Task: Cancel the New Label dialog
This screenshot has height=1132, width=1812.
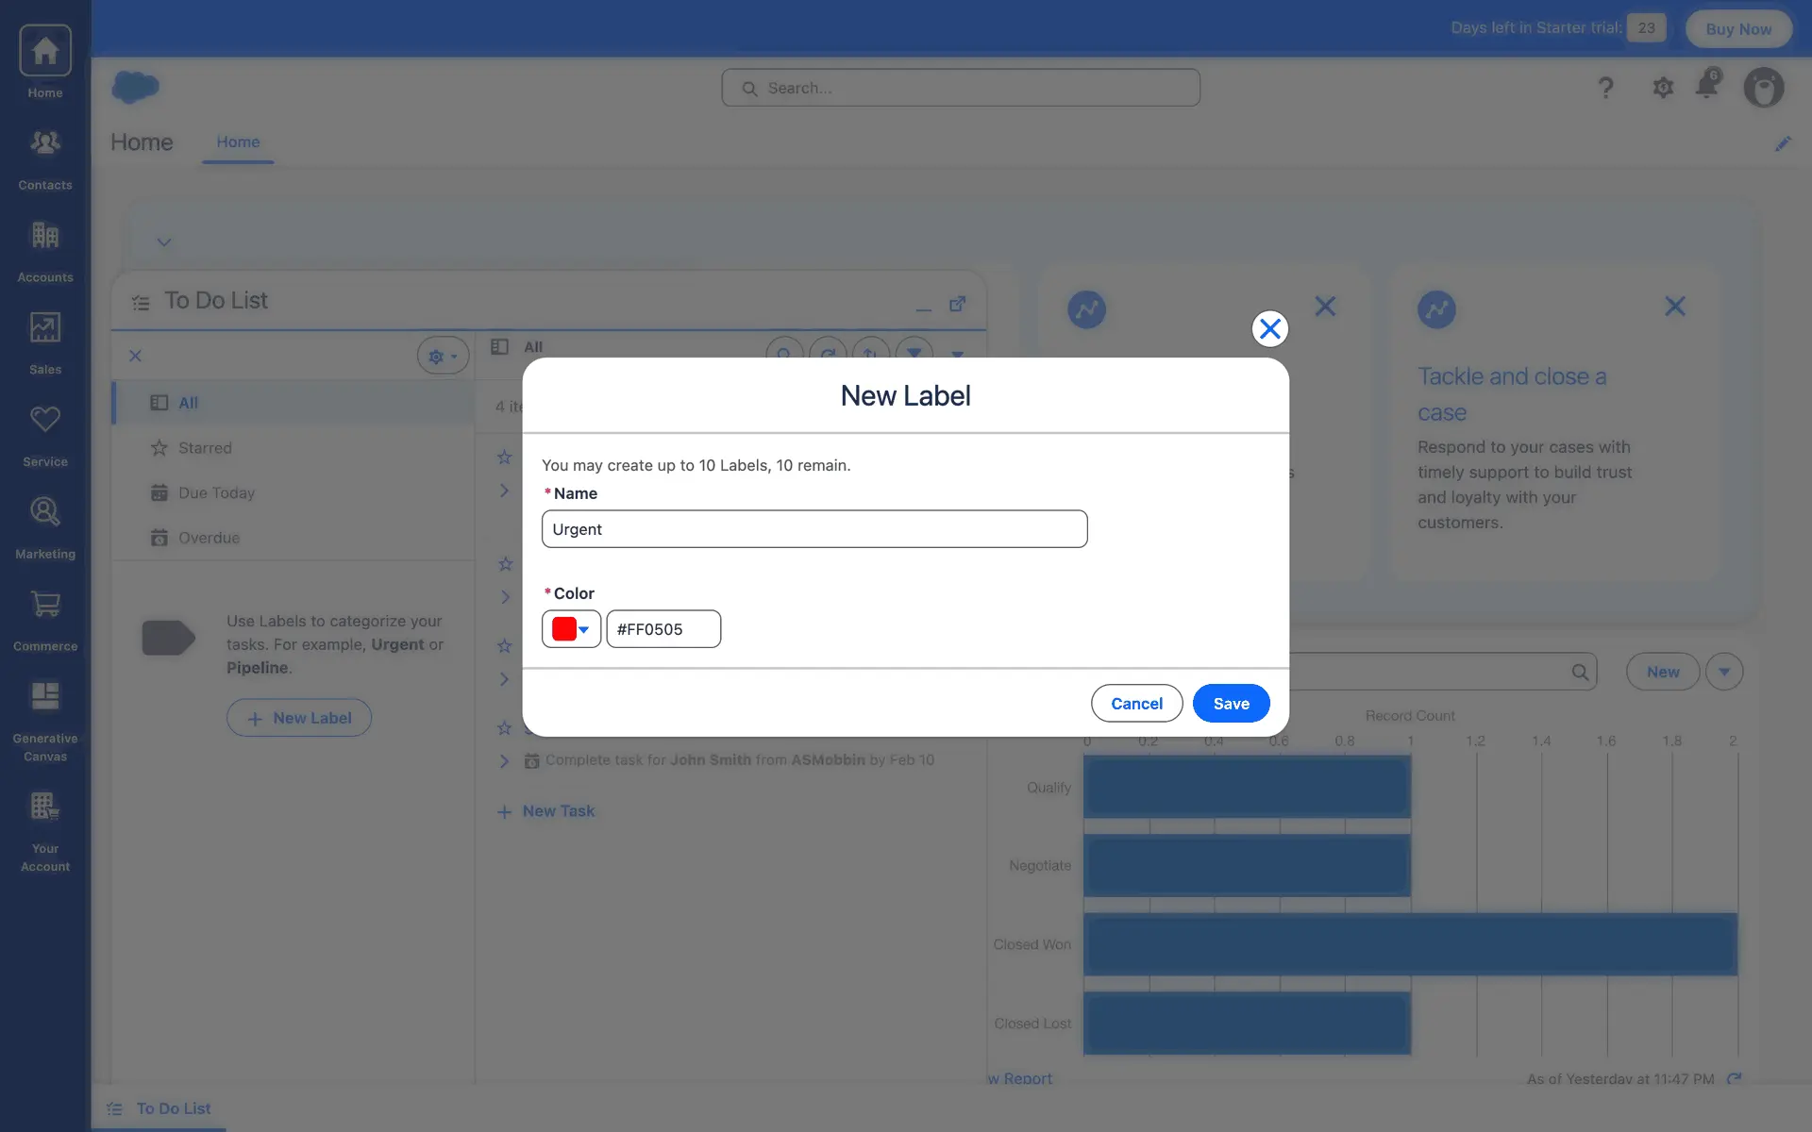Action: point(1136,704)
